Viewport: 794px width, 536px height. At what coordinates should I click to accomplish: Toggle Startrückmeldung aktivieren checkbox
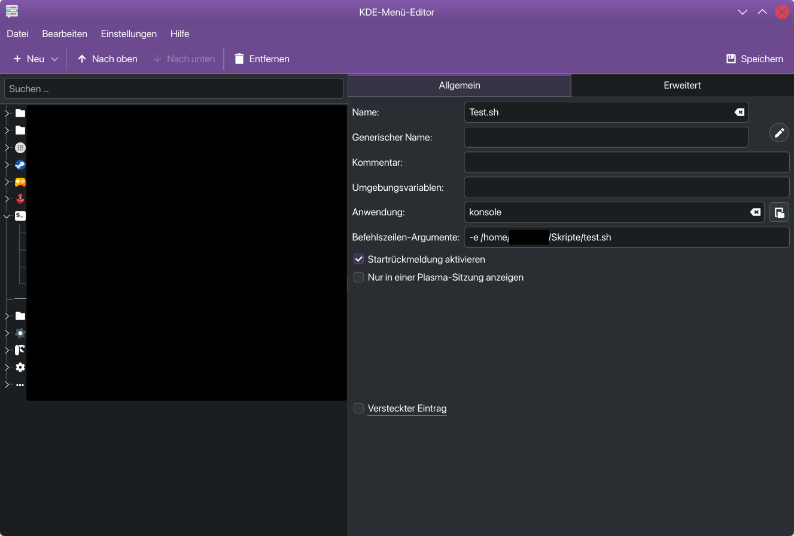[358, 259]
